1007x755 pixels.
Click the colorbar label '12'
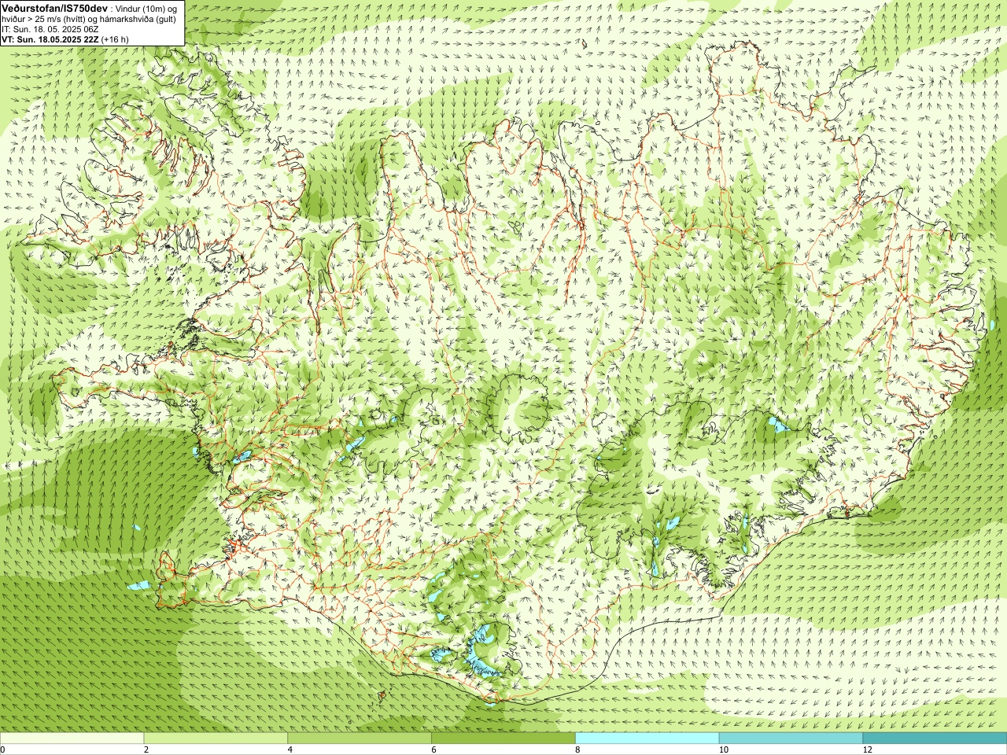tap(867, 749)
